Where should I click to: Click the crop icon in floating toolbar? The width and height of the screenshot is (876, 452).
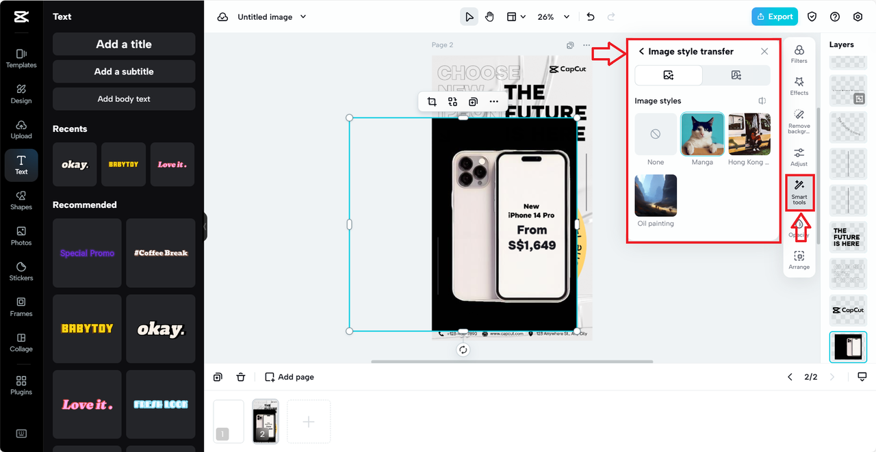pyautogui.click(x=432, y=102)
